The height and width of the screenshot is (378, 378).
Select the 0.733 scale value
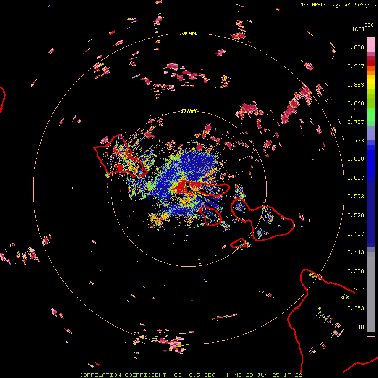[356, 141]
